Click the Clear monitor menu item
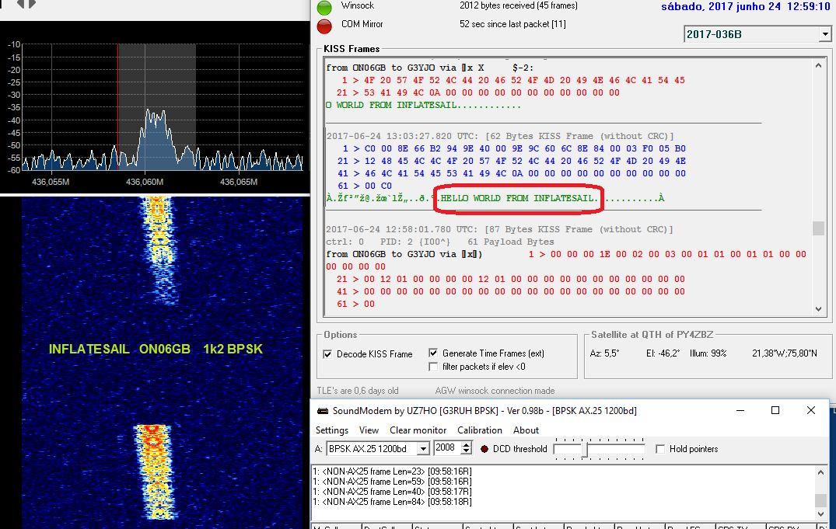The width and height of the screenshot is (836, 529). tap(418, 430)
